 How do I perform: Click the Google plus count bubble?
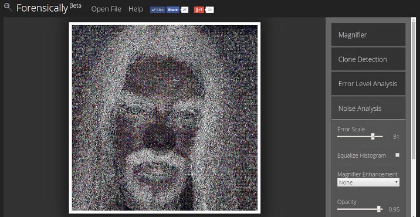click(x=210, y=10)
